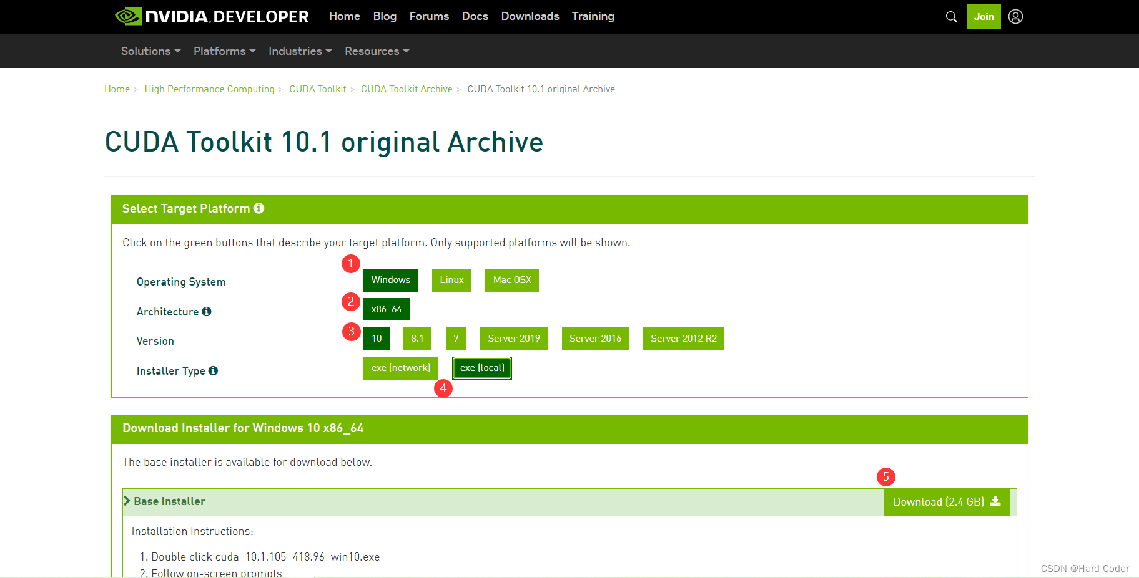Viewport: 1139px width, 578px height.
Task: Expand the Resources dropdown
Action: (377, 51)
